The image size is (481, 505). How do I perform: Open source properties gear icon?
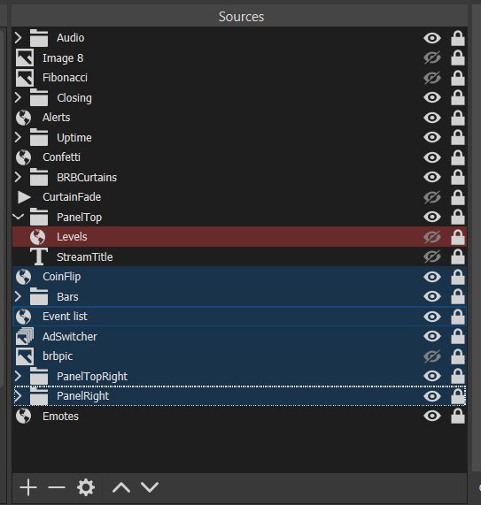(x=86, y=487)
